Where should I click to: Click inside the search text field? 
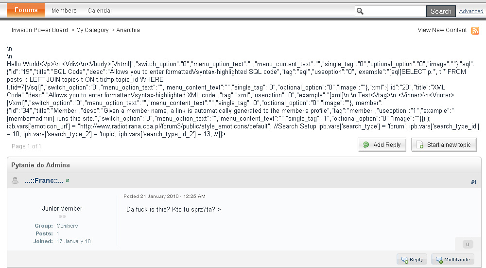(395, 11)
